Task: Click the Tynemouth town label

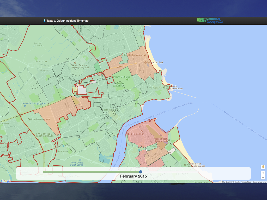Action: [x=154, y=88]
